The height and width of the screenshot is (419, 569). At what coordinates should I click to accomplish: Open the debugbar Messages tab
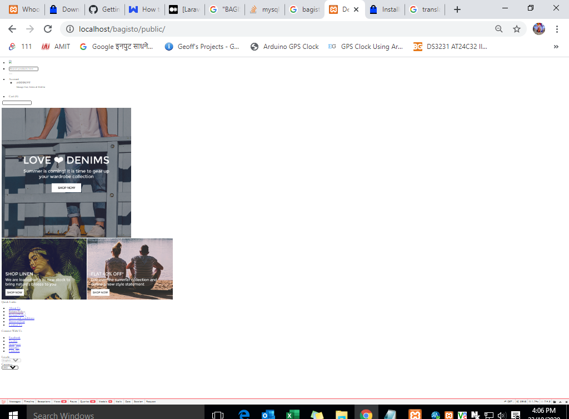[x=15, y=402]
